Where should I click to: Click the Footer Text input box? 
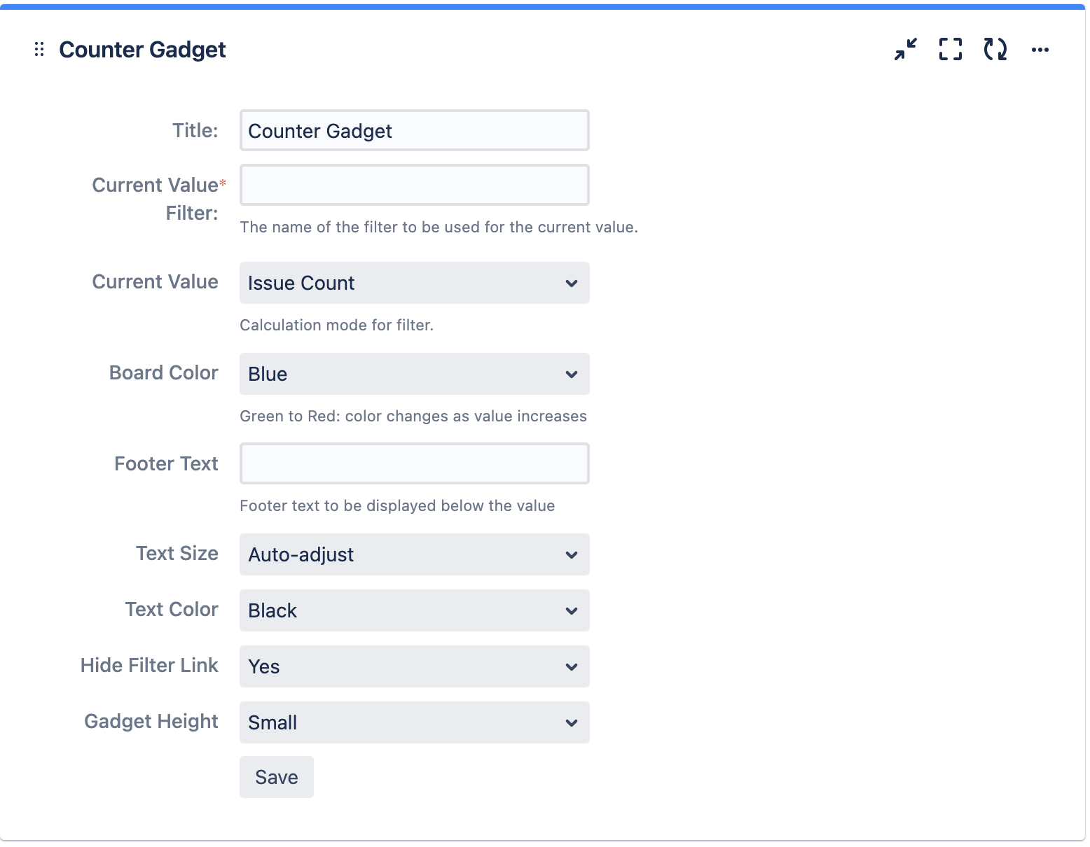[414, 463]
